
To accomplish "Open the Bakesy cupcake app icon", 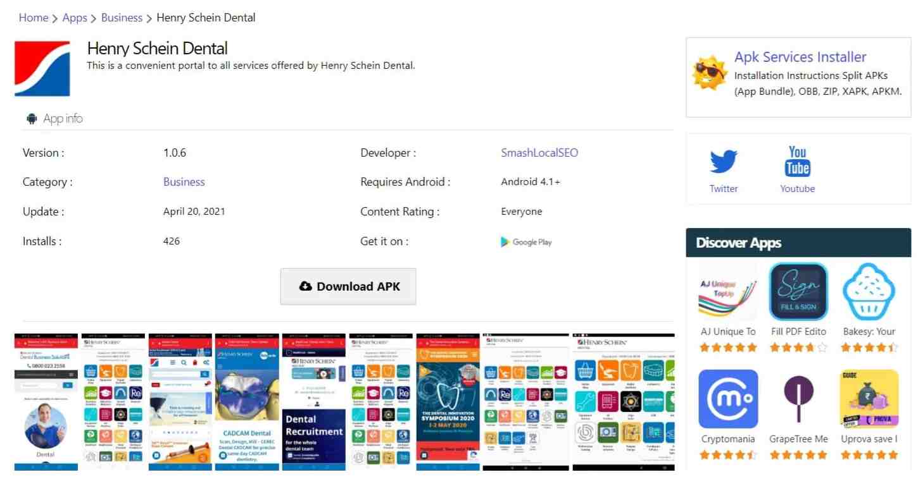I will 869,292.
